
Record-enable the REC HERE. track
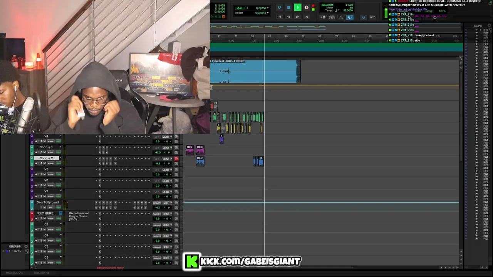pyautogui.click(x=36, y=219)
